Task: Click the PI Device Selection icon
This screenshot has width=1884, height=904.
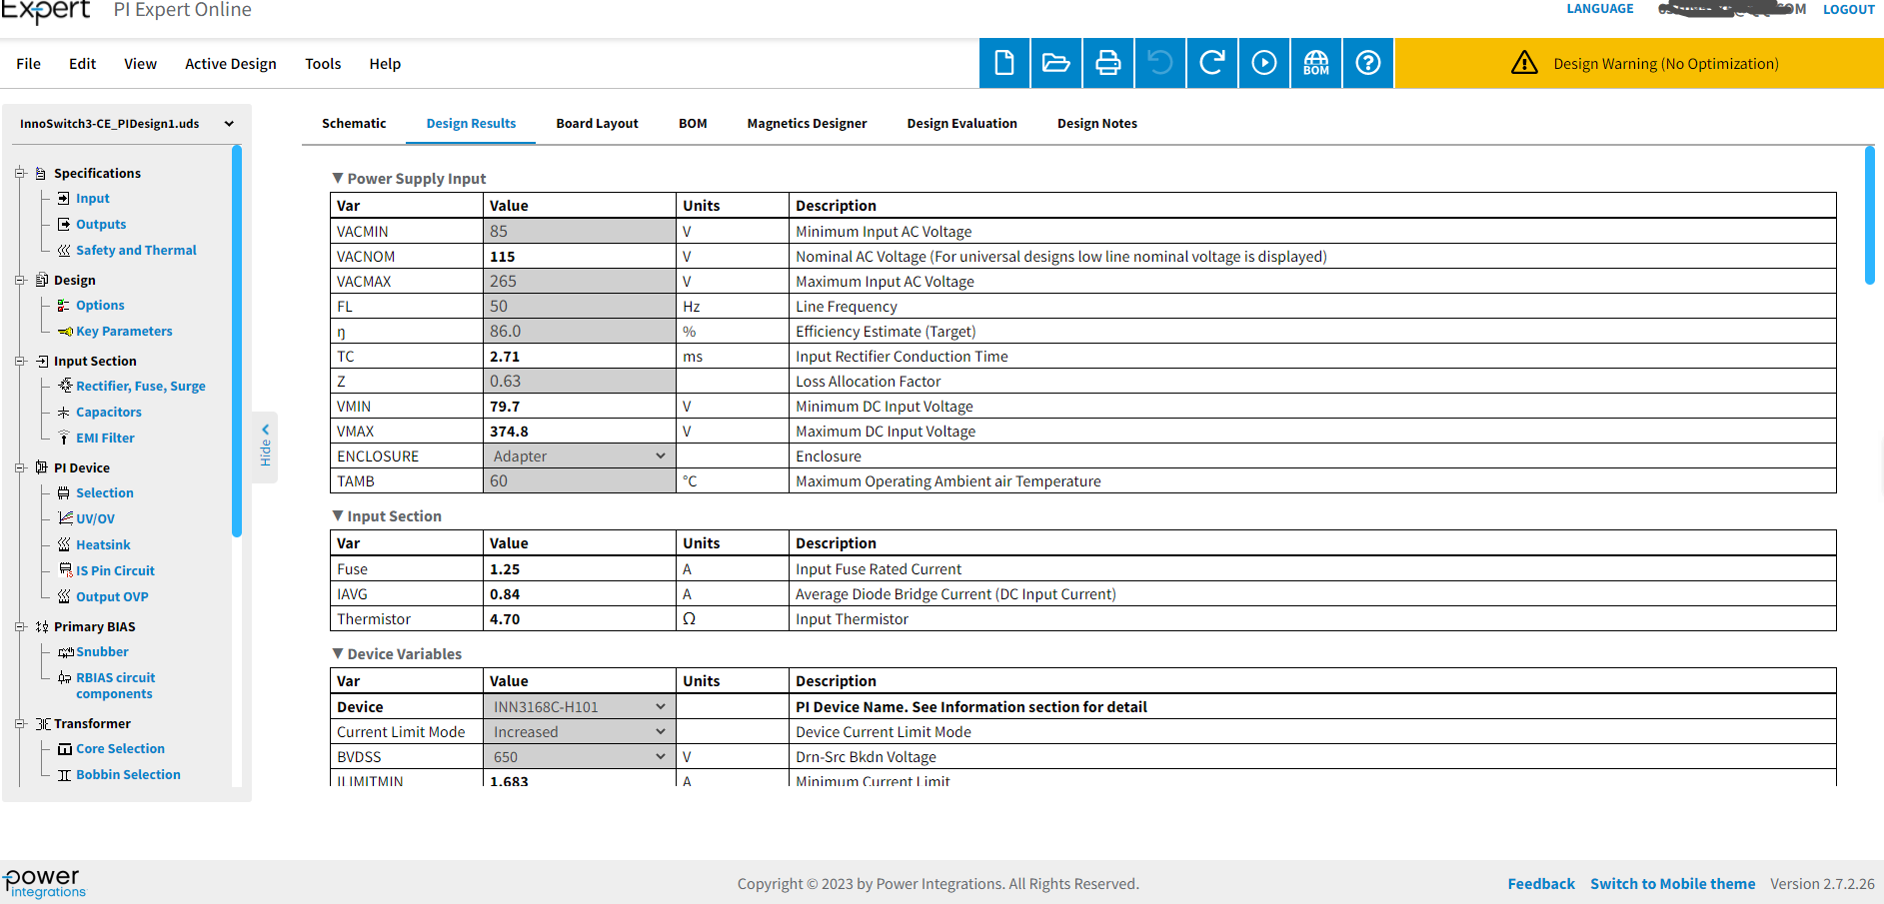Action: 64,492
